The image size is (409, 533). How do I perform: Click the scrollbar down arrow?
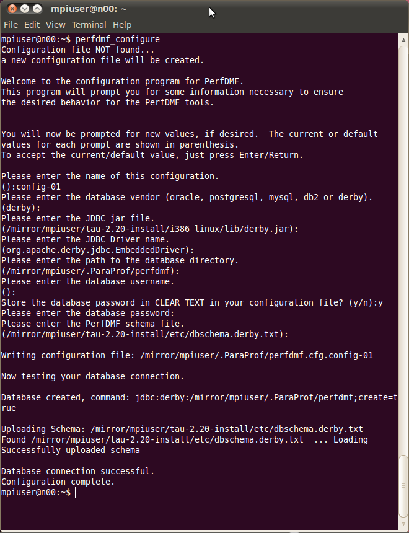point(403,524)
